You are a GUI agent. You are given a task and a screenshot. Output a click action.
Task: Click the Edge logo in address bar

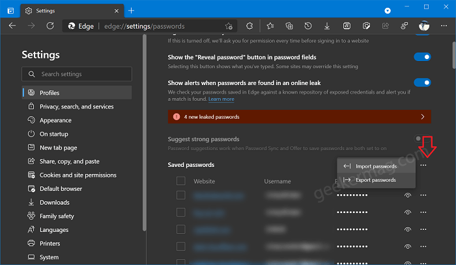(72, 26)
